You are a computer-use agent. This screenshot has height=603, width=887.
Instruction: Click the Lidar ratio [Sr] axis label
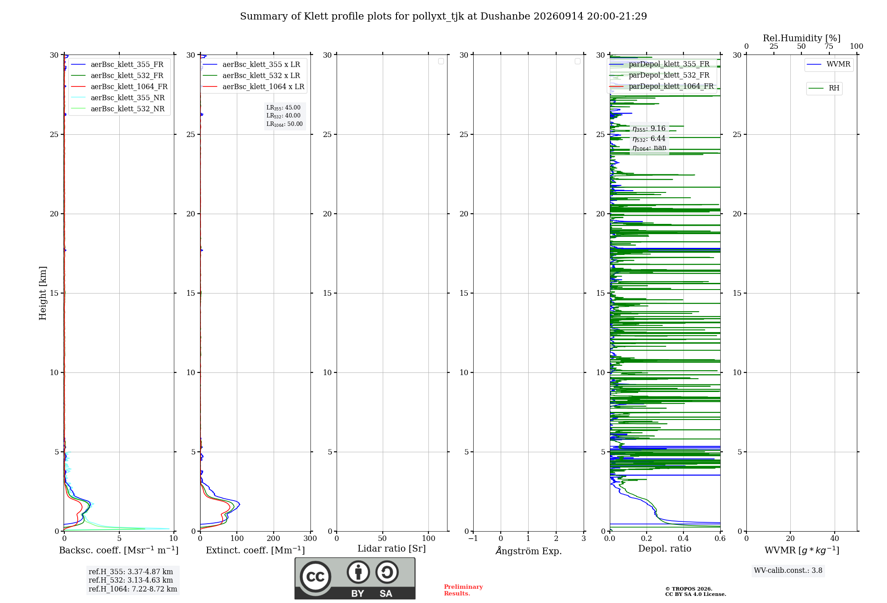(392, 549)
